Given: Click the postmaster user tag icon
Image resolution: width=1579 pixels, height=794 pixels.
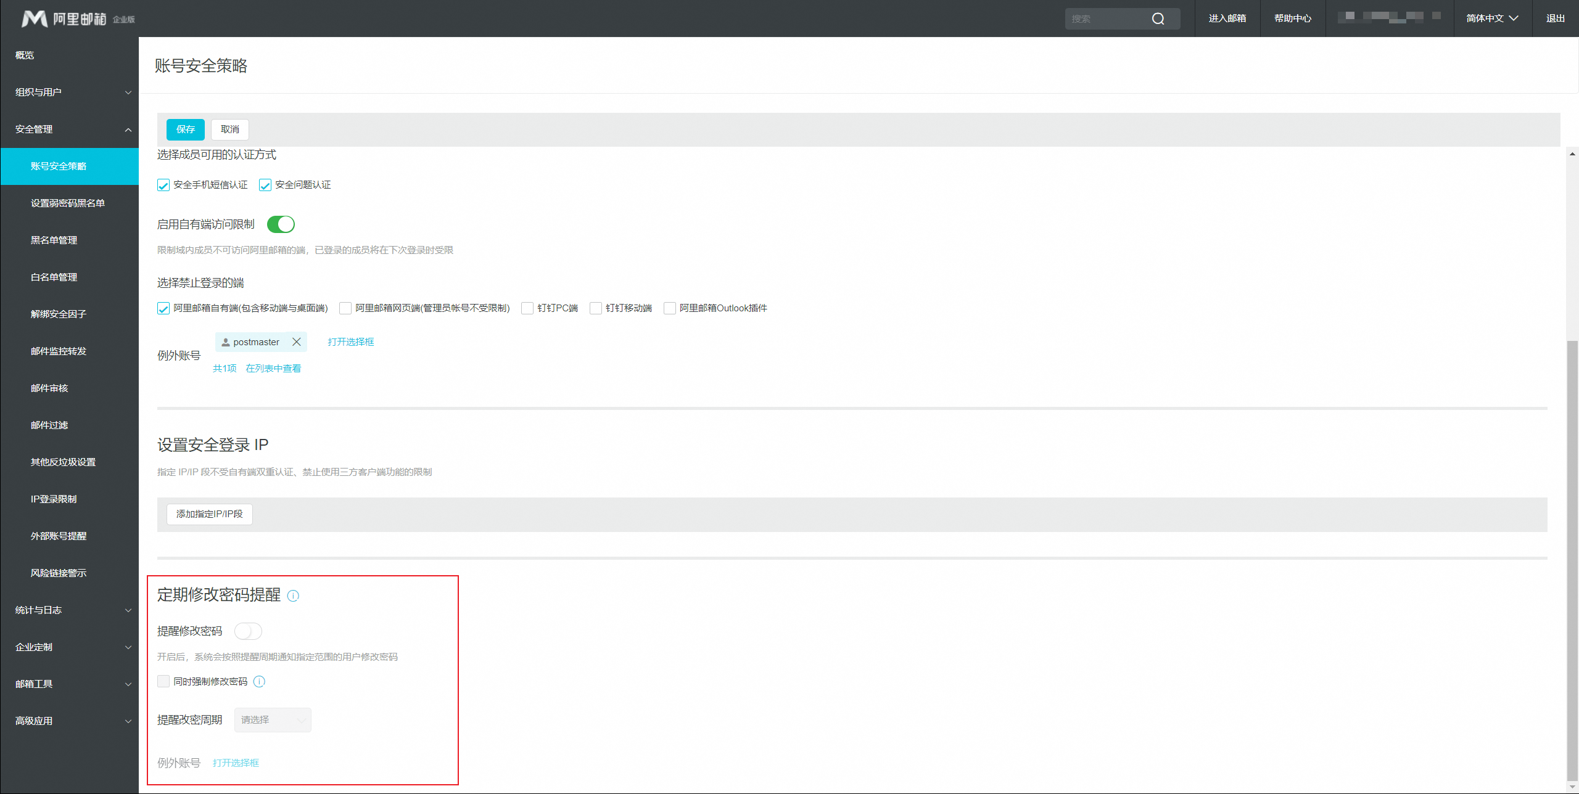Looking at the screenshot, I should point(226,342).
